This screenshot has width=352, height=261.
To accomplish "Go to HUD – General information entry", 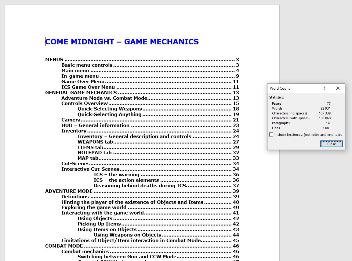I will point(95,125).
